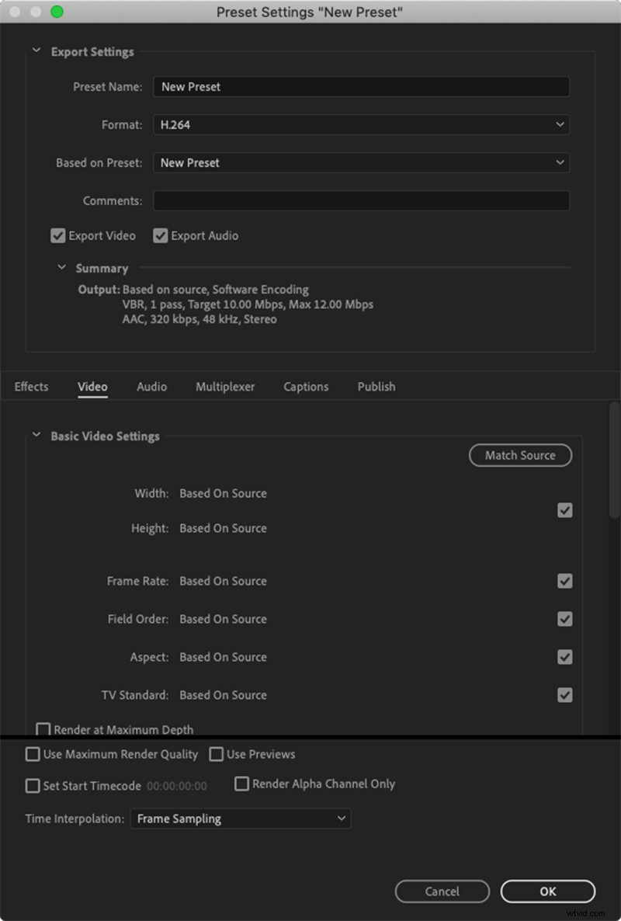621x921 pixels.
Task: Disable Export Video
Action: [57, 235]
